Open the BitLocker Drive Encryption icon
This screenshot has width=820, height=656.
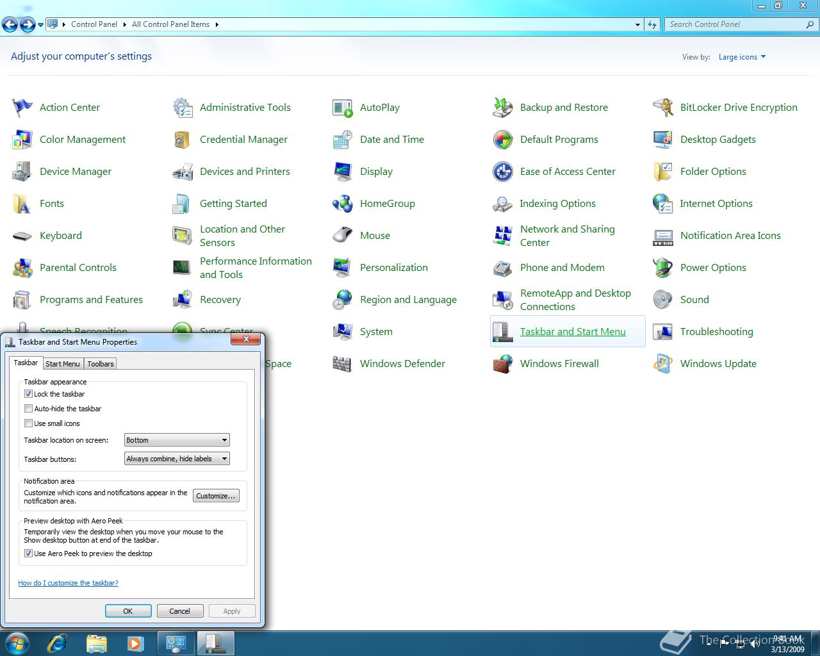(x=663, y=108)
